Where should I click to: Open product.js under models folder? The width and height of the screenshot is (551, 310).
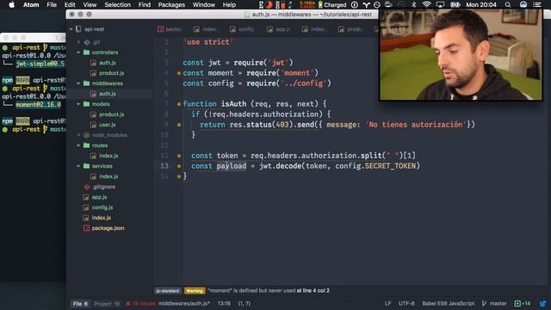(x=111, y=115)
